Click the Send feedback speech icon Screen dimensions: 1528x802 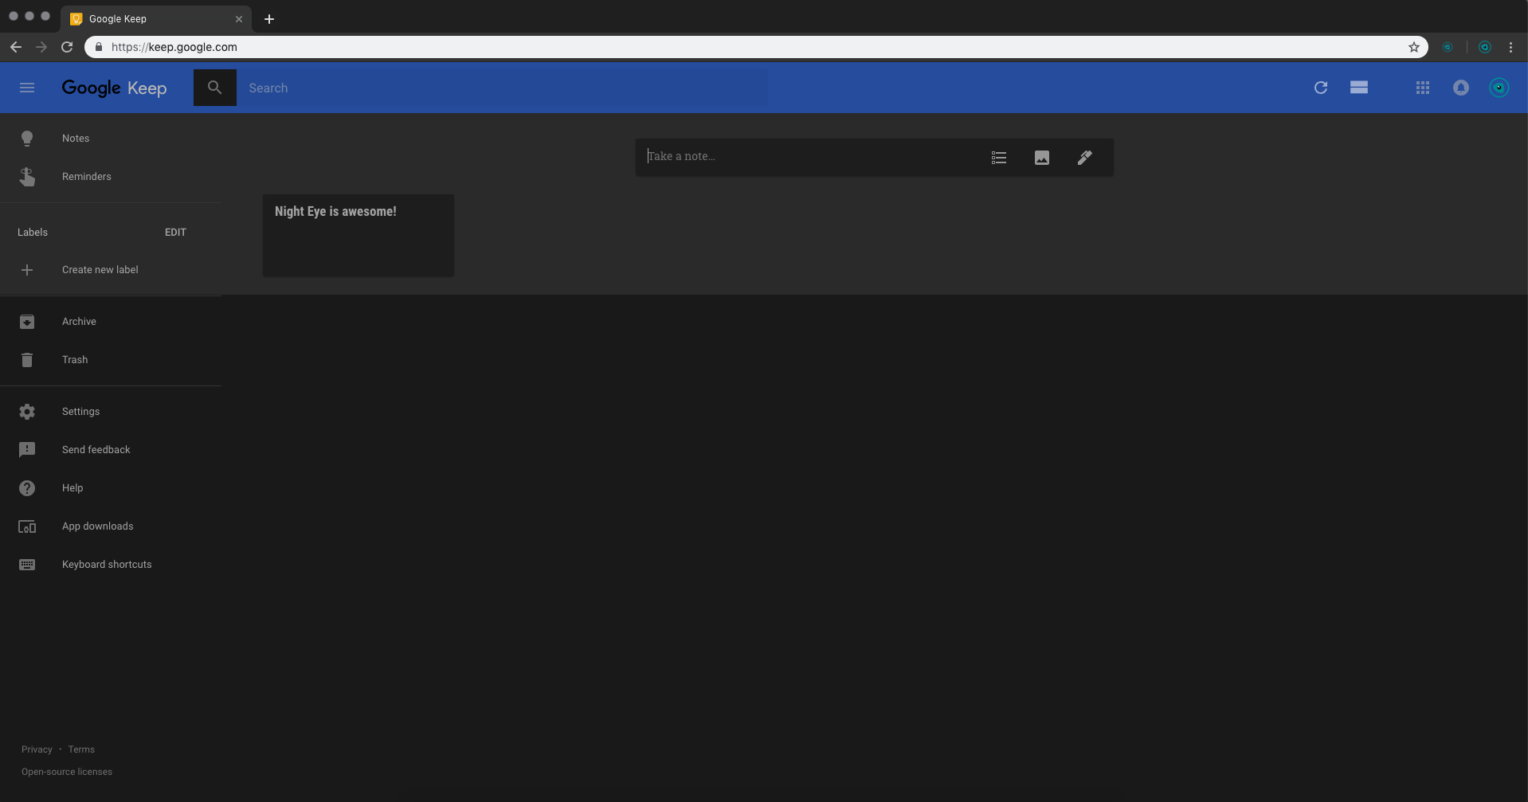pos(27,450)
